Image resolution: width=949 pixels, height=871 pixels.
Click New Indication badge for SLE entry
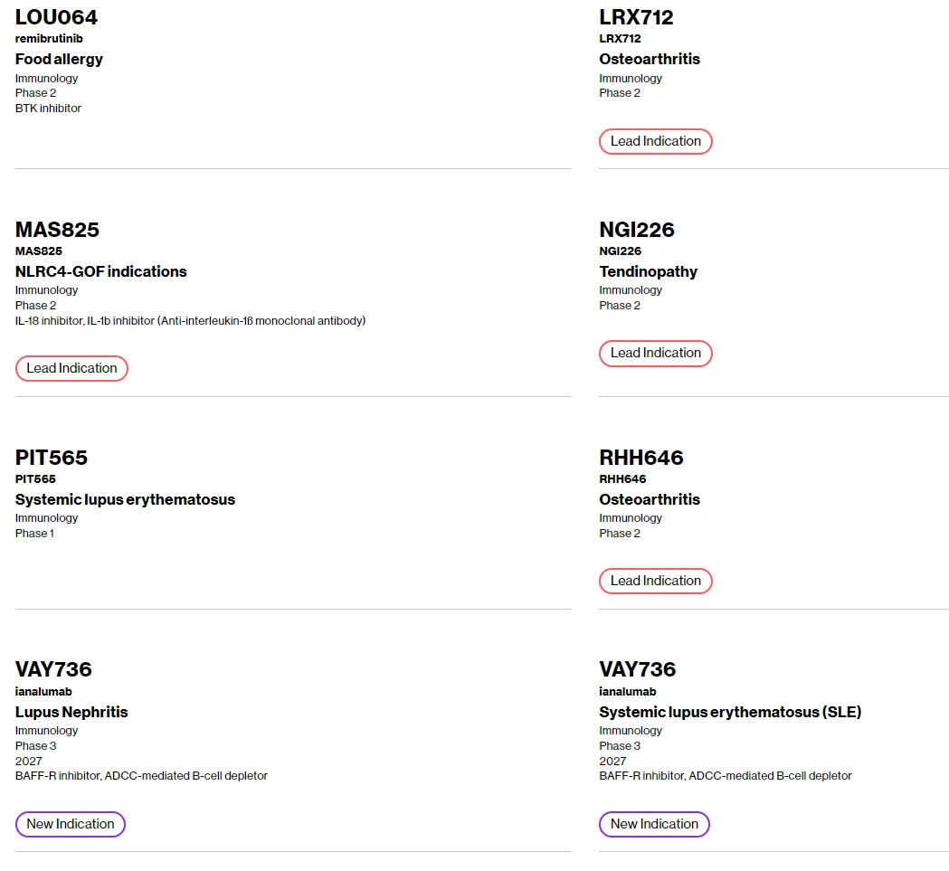pos(654,824)
